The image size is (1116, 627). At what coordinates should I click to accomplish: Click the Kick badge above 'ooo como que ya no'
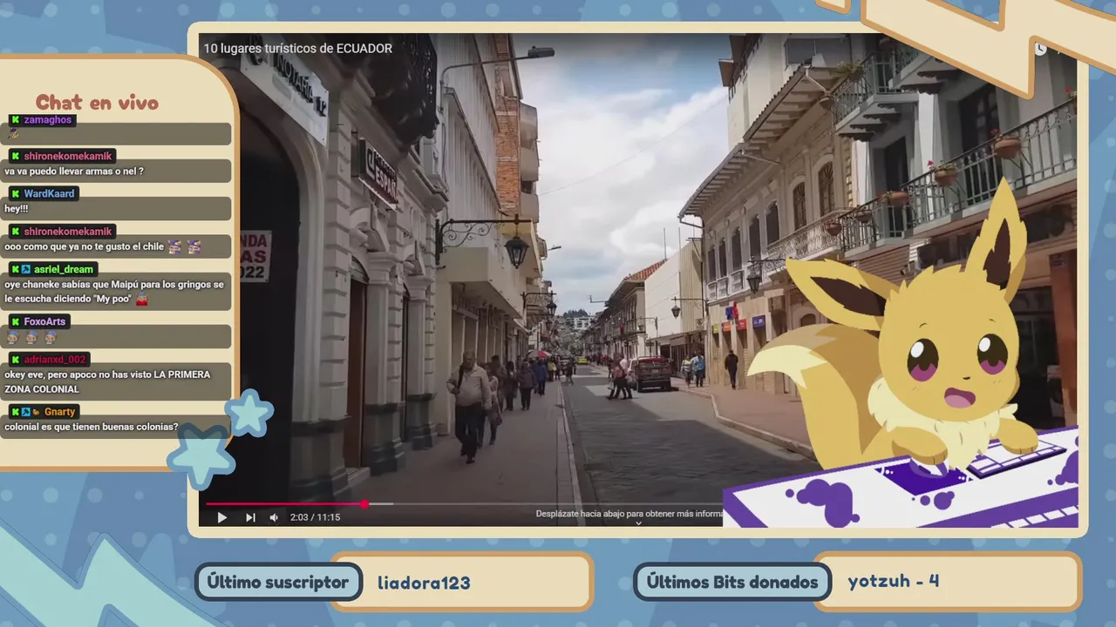click(16, 232)
